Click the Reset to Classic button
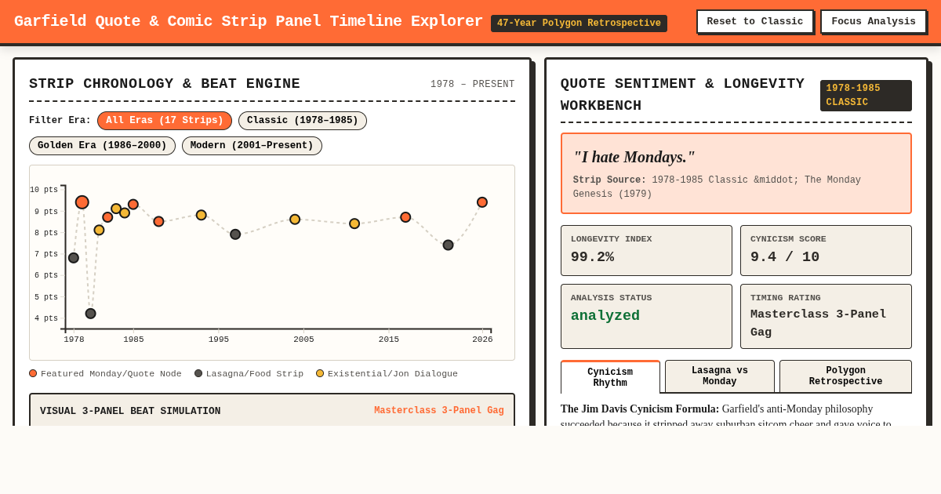 755,22
